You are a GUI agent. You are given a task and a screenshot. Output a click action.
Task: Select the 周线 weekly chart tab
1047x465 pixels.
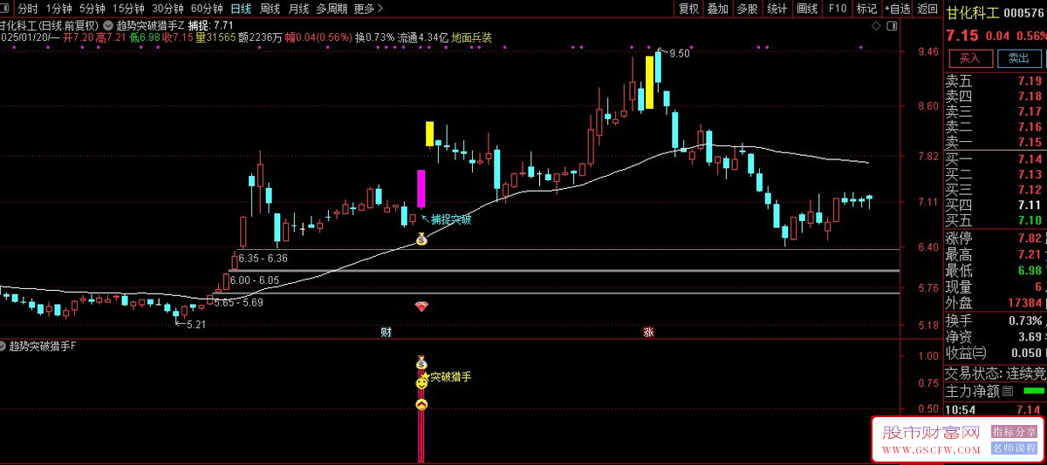[270, 9]
